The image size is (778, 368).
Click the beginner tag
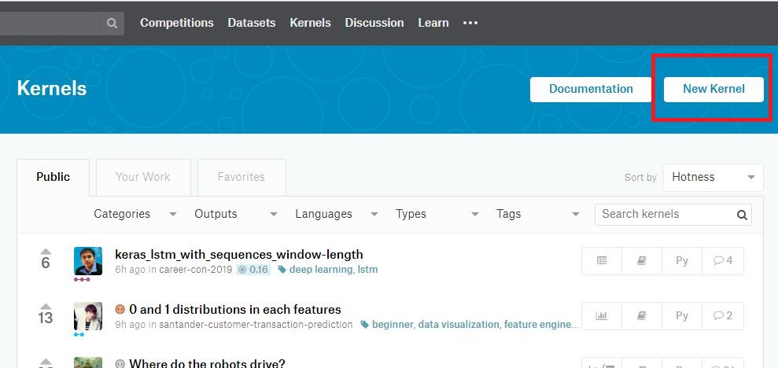393,325
